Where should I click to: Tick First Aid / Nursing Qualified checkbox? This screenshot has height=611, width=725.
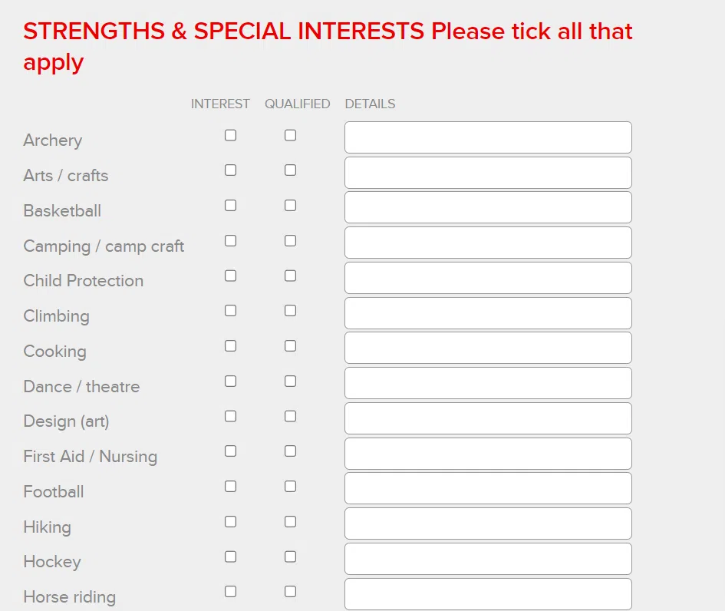(290, 451)
